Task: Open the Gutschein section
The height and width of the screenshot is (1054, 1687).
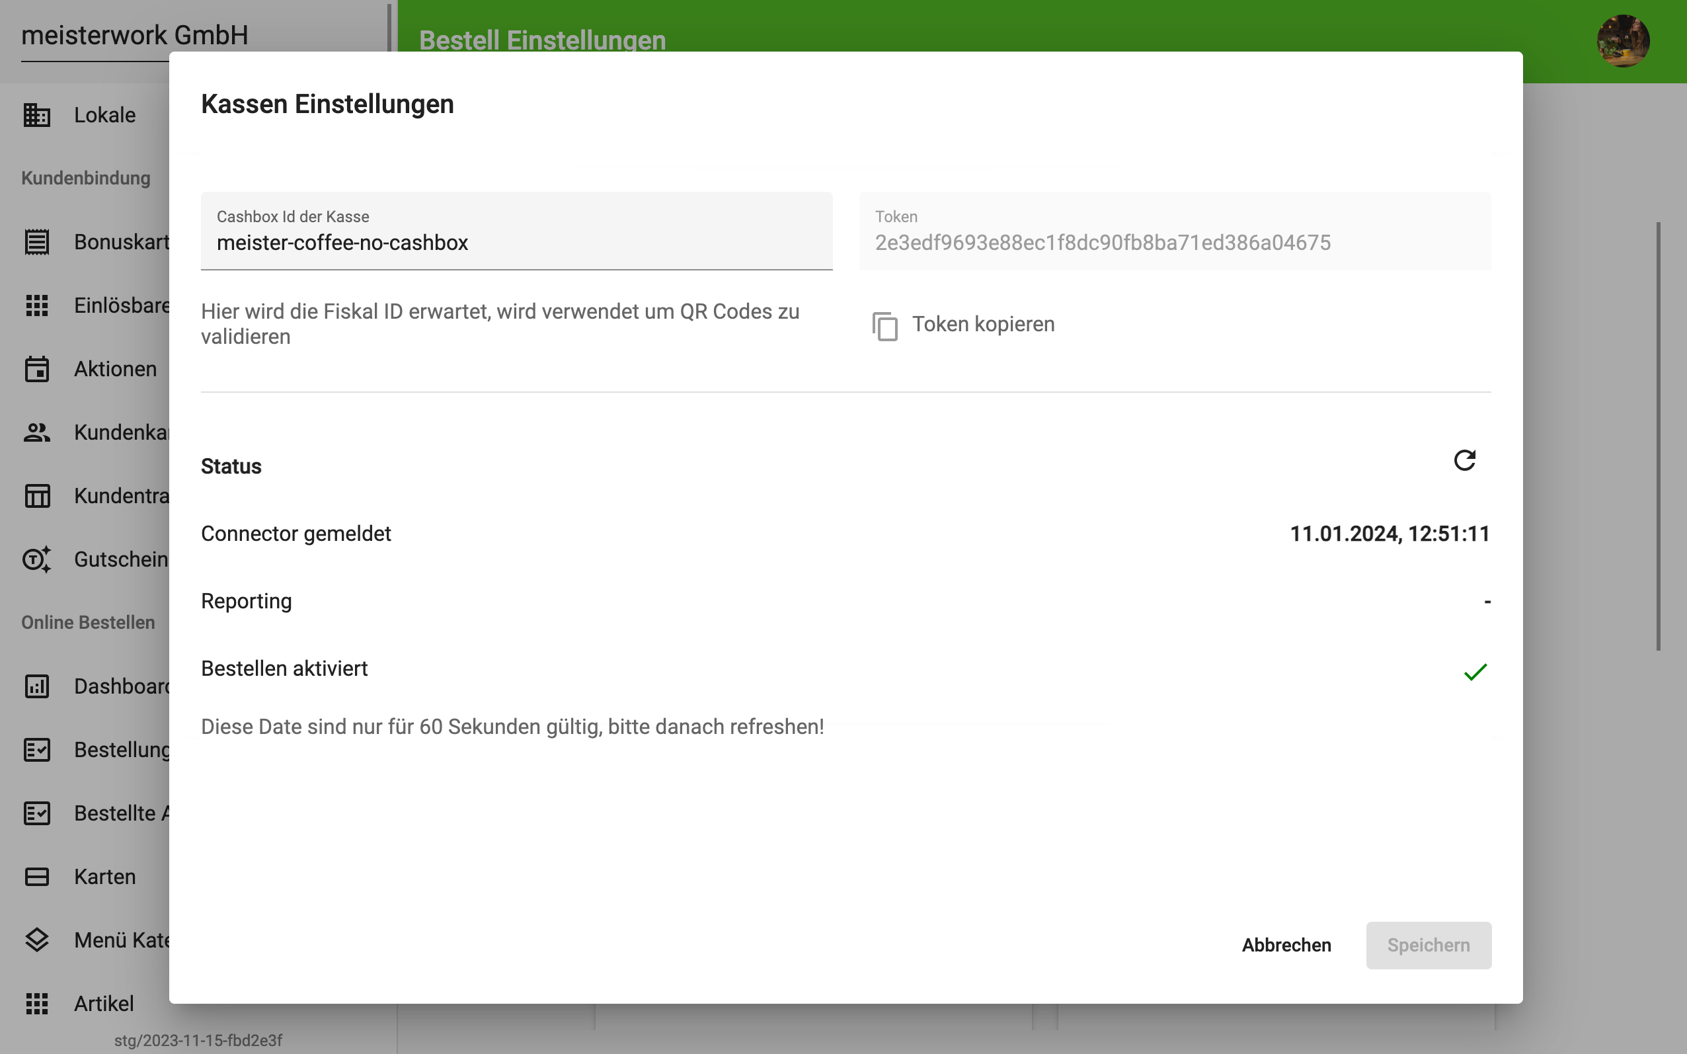Action: click(x=37, y=558)
